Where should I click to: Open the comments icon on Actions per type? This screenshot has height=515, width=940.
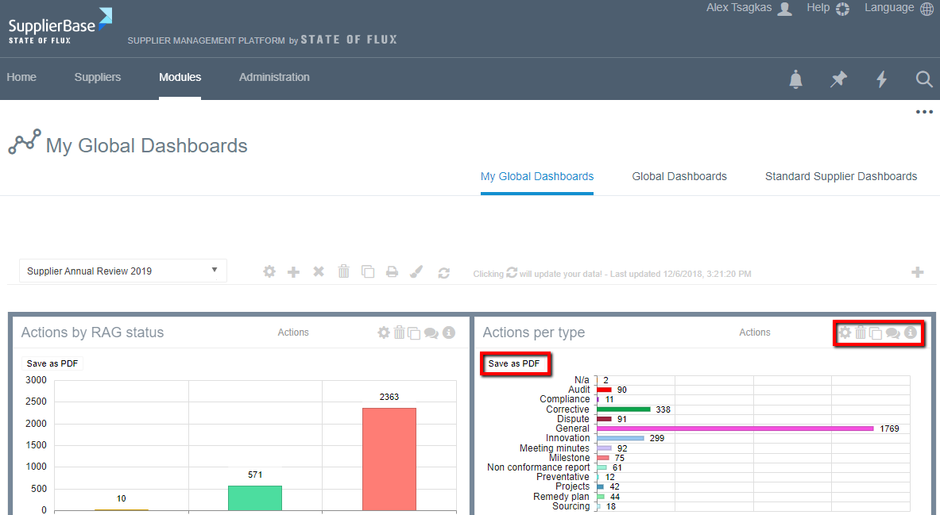tap(892, 332)
